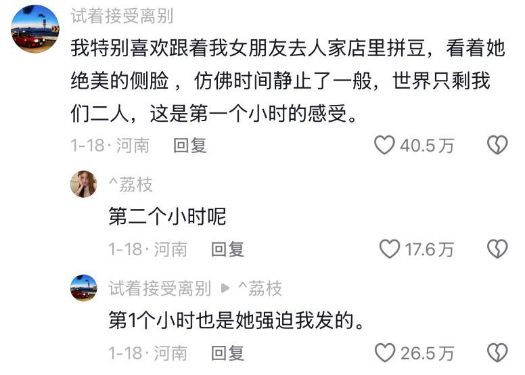This screenshot has height=375, width=525.
Task: Tap broken heart on 第二个小时呢 reply
Action: [497, 249]
